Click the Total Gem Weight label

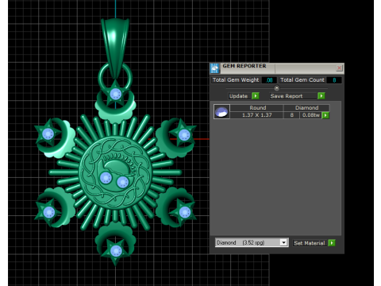pos(236,80)
